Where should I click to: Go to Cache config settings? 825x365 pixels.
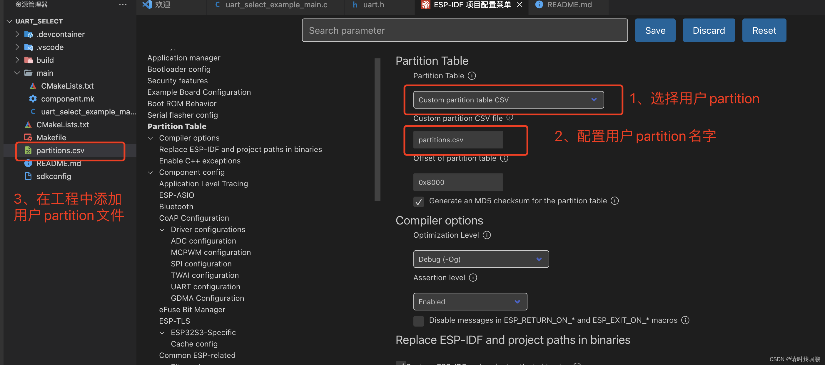(194, 344)
